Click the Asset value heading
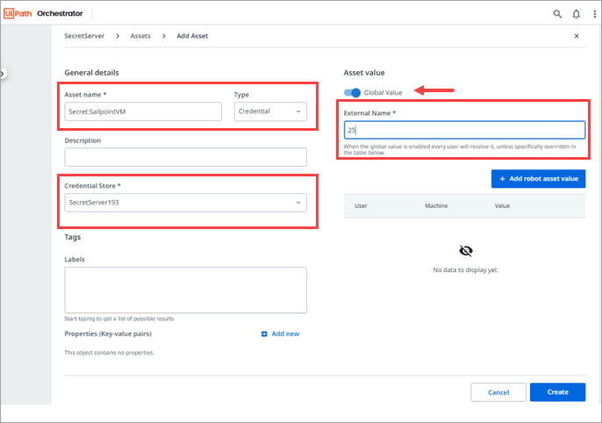The width and height of the screenshot is (602, 423). point(364,73)
